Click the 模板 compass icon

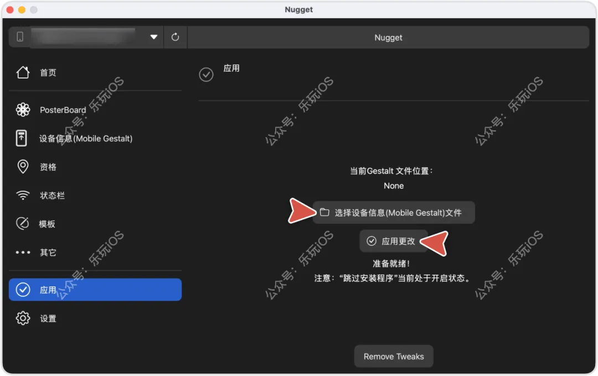pyautogui.click(x=23, y=223)
